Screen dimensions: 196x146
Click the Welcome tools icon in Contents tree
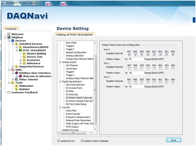point(9,34)
